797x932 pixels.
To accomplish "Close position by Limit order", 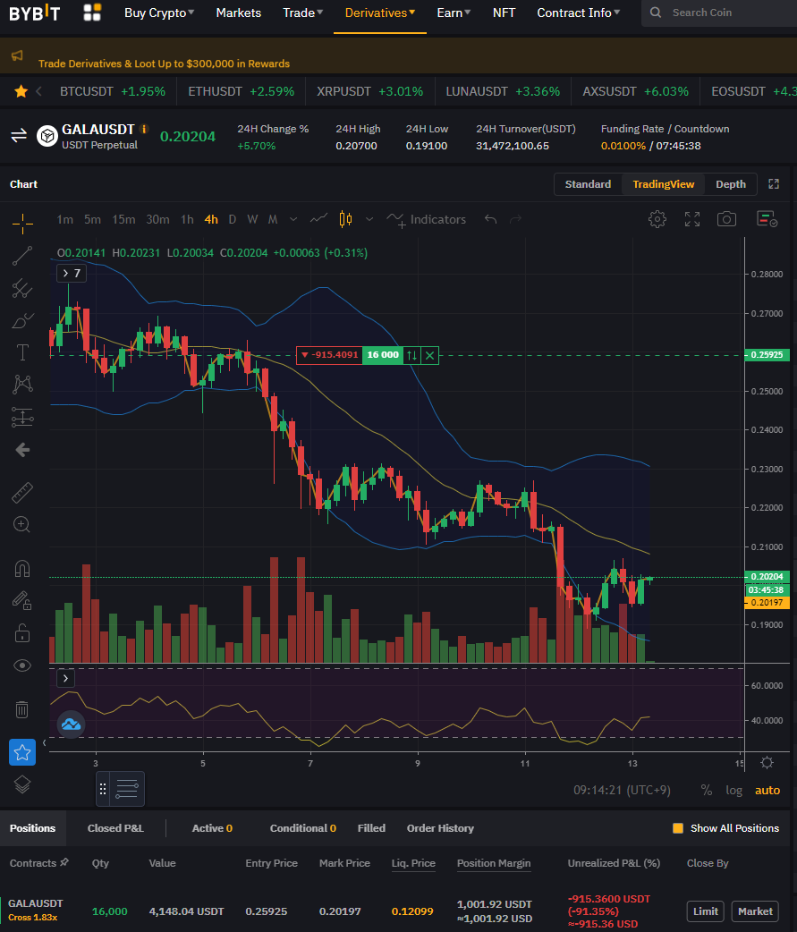I will click(x=706, y=911).
